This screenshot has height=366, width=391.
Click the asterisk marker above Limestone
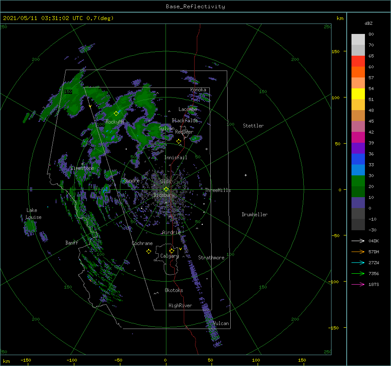click(82, 164)
